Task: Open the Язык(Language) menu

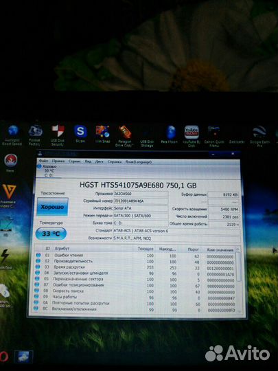Action: (139, 162)
